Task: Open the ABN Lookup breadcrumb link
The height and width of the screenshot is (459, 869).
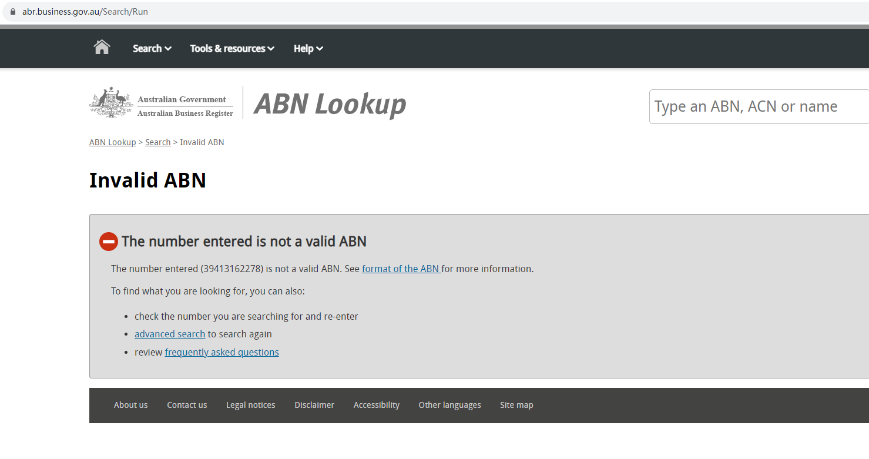Action: pyautogui.click(x=113, y=142)
